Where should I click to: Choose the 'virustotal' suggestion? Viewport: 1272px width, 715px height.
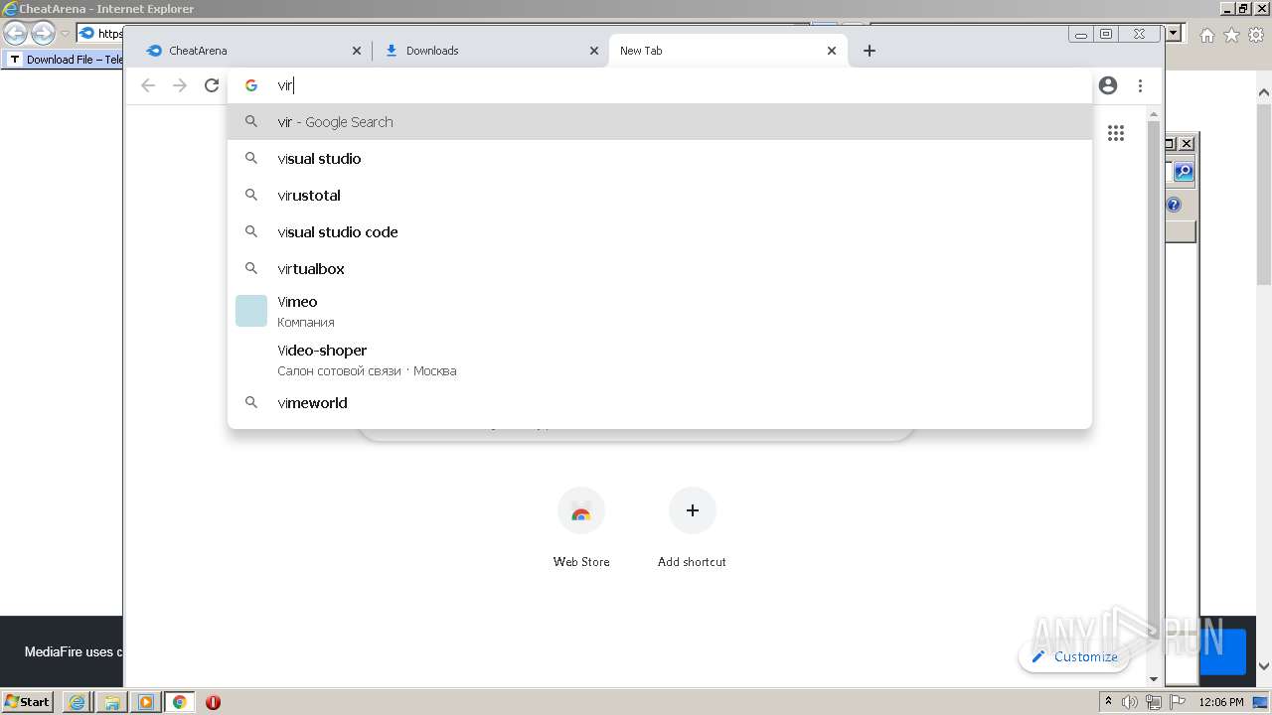[660, 196]
